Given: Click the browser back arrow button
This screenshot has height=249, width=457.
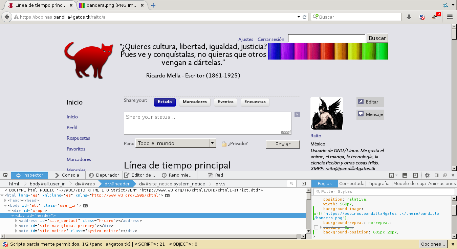Looking at the screenshot, I should pyautogui.click(x=7, y=17).
